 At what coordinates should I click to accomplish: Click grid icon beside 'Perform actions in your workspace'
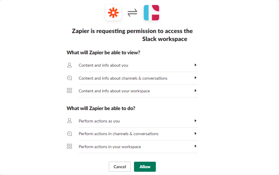coord(69,146)
